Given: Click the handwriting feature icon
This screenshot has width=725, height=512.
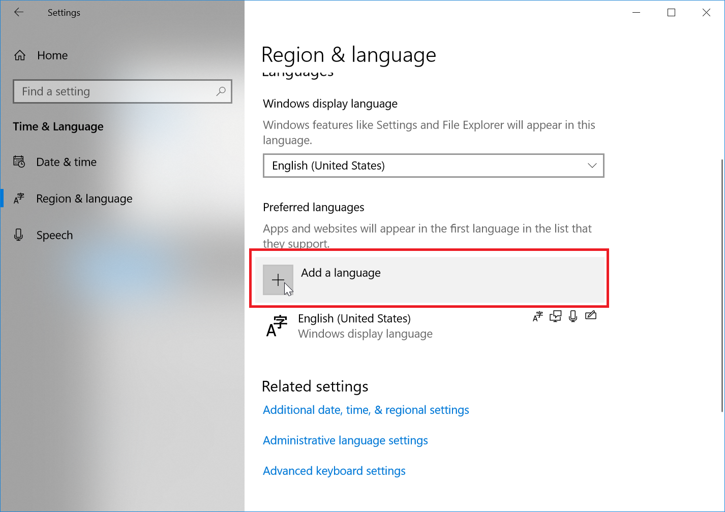Looking at the screenshot, I should [590, 316].
